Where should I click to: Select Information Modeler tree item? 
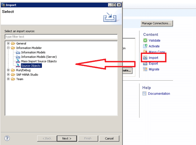[x=29, y=48]
